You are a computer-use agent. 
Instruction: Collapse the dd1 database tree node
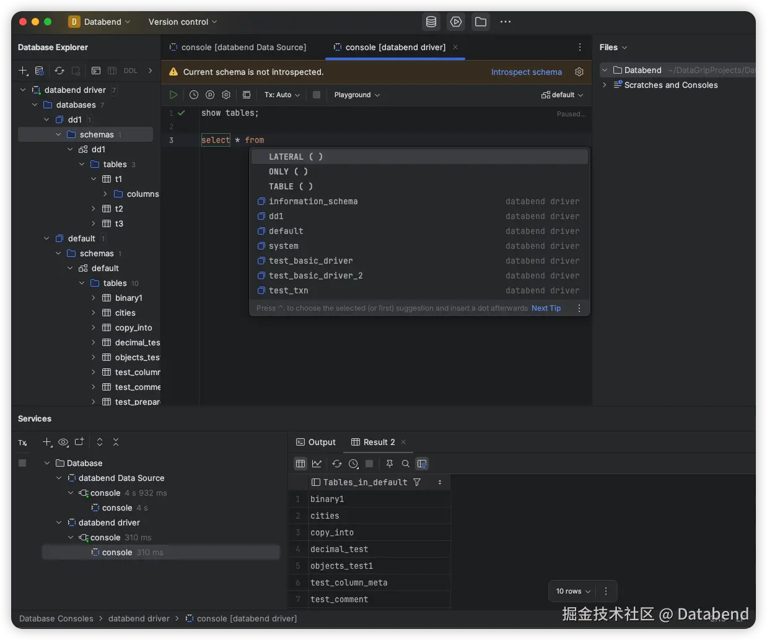[47, 119]
